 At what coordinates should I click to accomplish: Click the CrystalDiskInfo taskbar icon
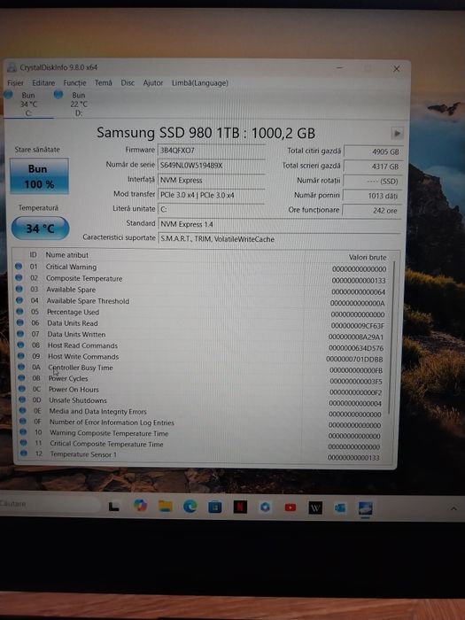point(365,508)
